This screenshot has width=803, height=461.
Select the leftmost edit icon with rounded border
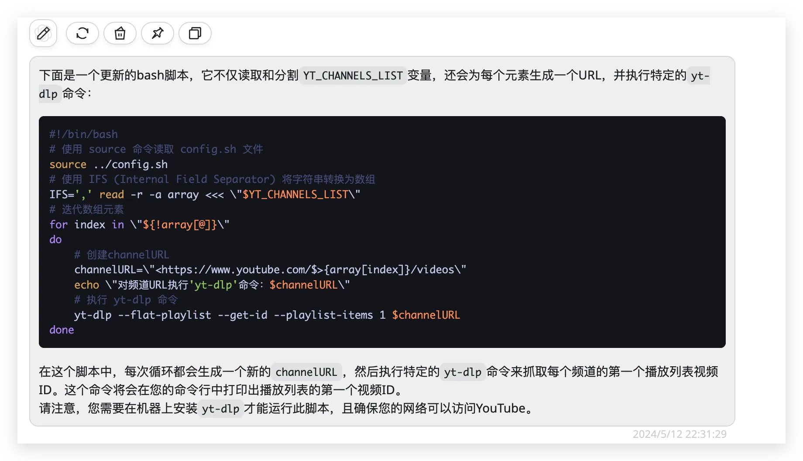[42, 33]
